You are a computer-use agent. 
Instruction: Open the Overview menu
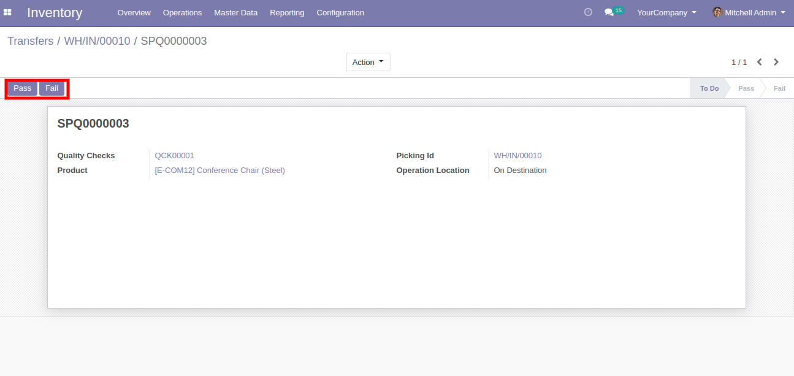134,12
